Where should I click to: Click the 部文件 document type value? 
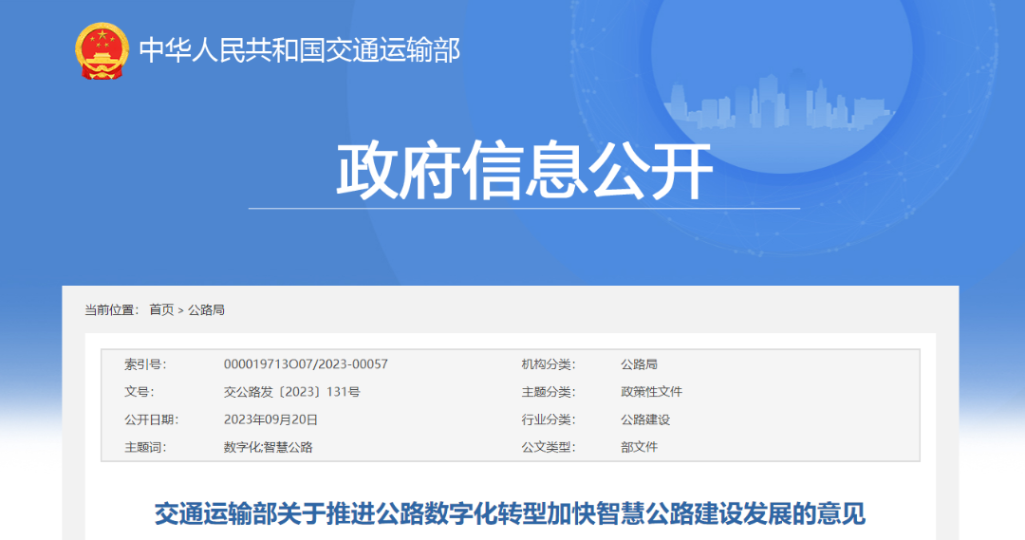point(639,447)
